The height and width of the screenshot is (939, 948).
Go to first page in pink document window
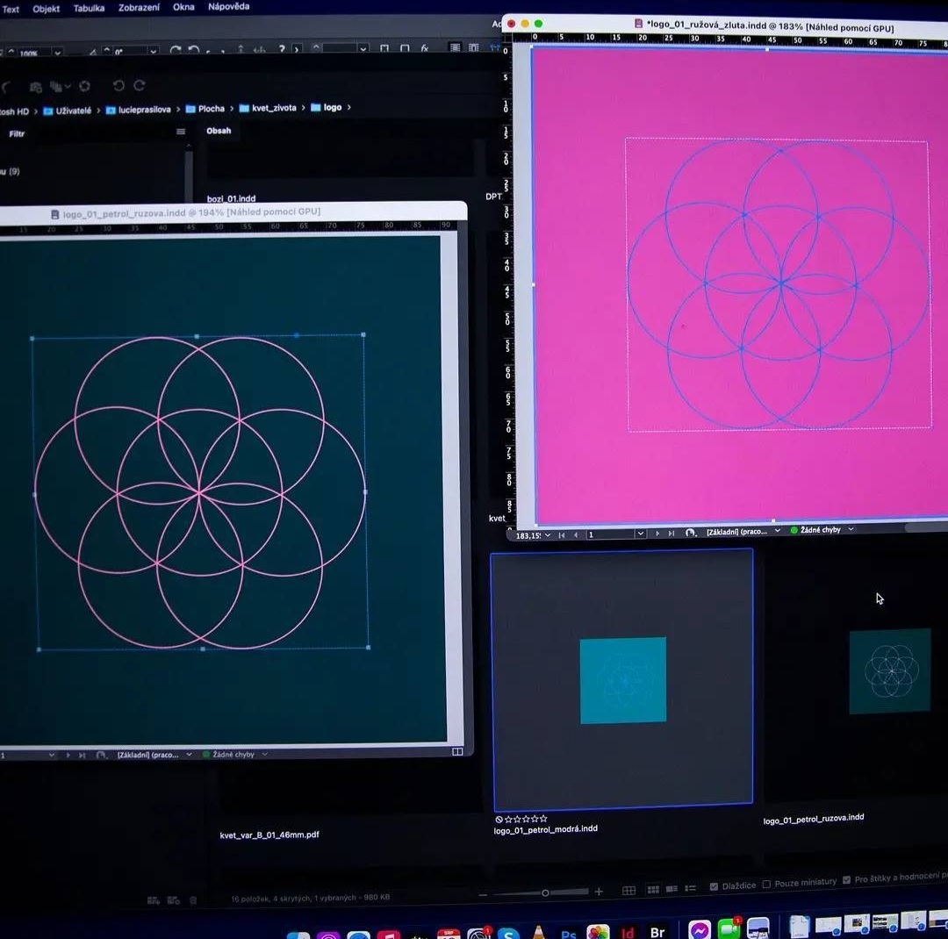562,534
